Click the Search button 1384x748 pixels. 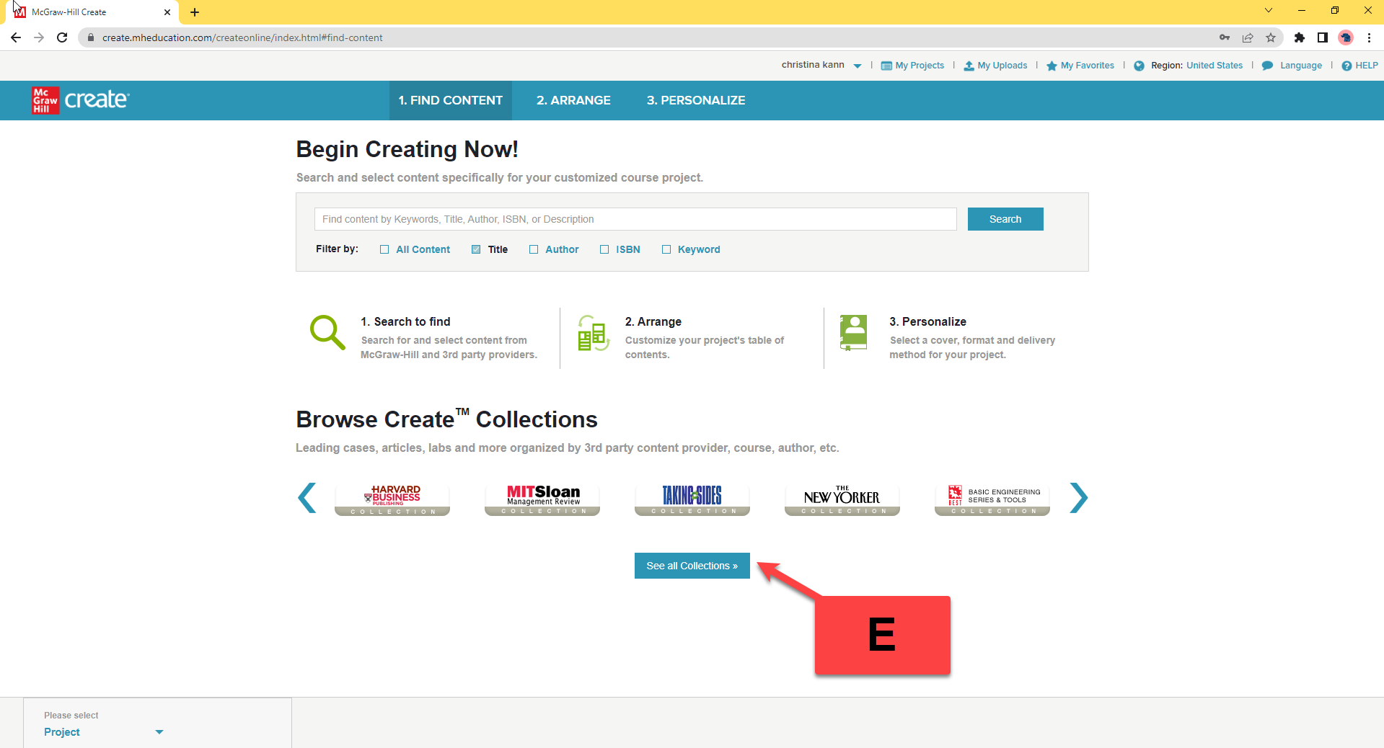coord(1005,219)
